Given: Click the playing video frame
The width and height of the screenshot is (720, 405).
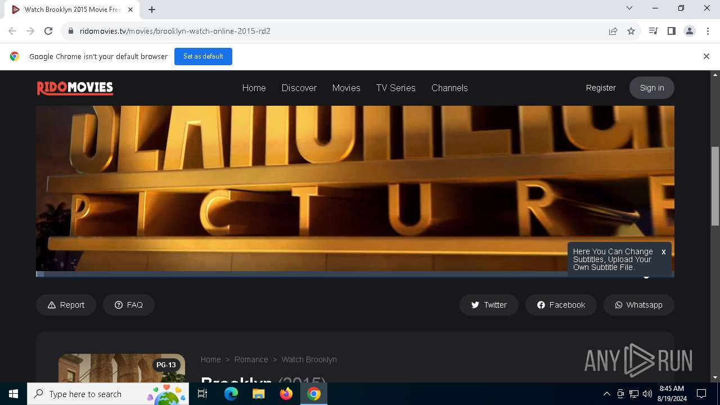Looking at the screenshot, I should (x=355, y=188).
